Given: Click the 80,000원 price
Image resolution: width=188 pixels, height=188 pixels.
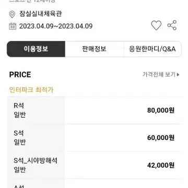Looking at the screenshot, I should (x=161, y=110).
